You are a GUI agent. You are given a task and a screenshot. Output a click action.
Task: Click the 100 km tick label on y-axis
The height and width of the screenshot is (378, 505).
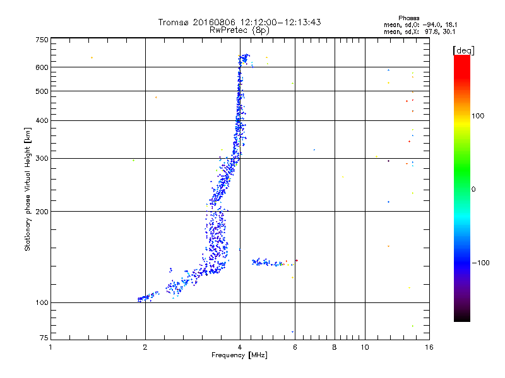[42, 302]
